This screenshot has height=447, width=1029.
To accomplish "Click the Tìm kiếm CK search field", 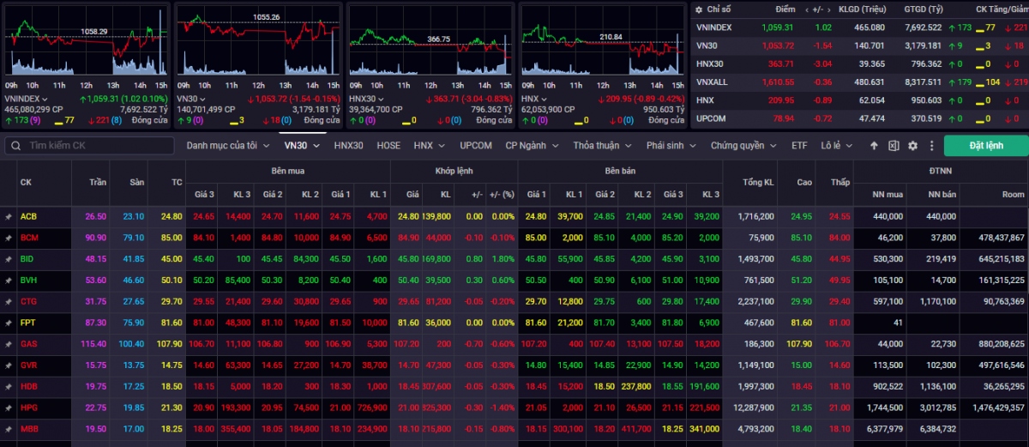I will click(90, 146).
